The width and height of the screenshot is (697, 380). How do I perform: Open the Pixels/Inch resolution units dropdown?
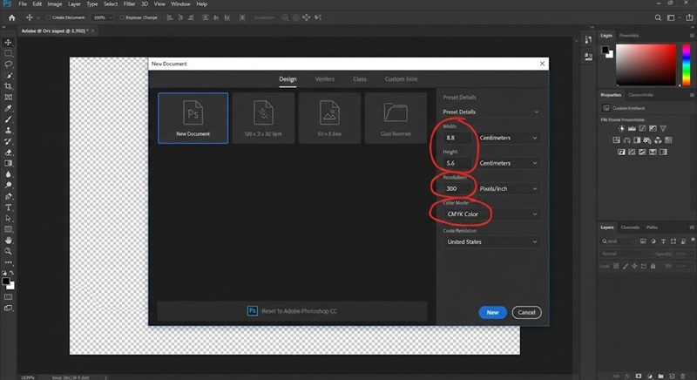pos(509,189)
